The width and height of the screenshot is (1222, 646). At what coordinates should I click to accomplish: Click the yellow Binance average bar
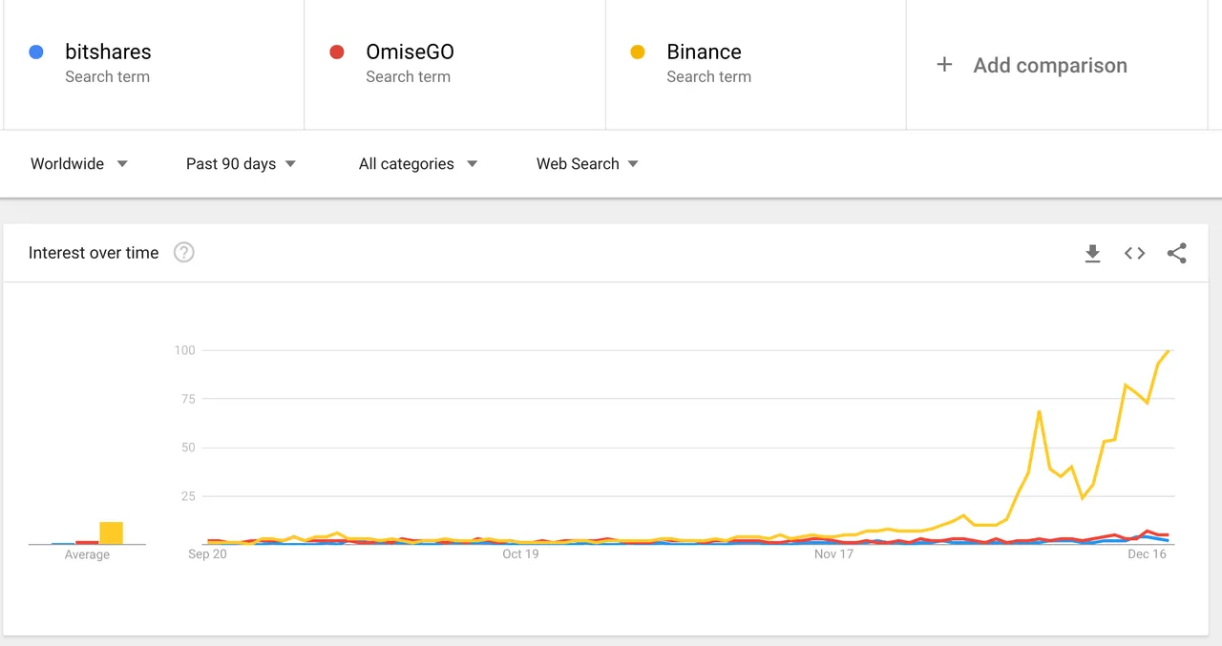click(112, 533)
